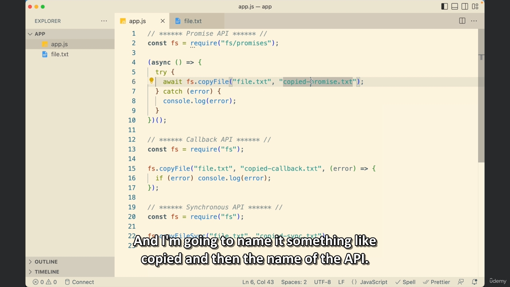Click the Prettier formatter status item
The image size is (510, 287).
(436, 282)
